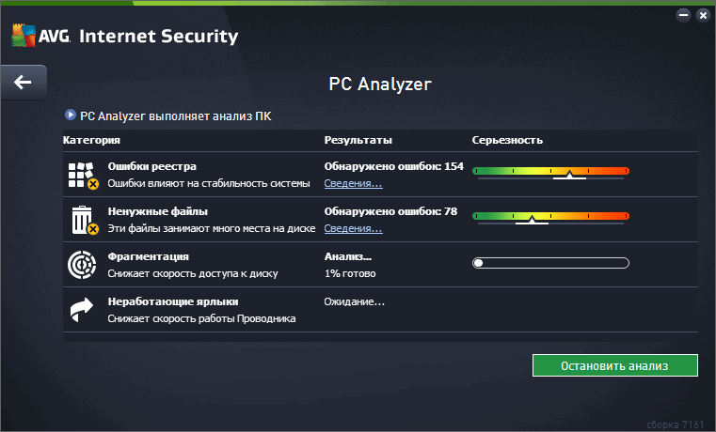Open Сведения link for junk files
Image resolution: width=716 pixels, height=432 pixels.
[x=353, y=228]
